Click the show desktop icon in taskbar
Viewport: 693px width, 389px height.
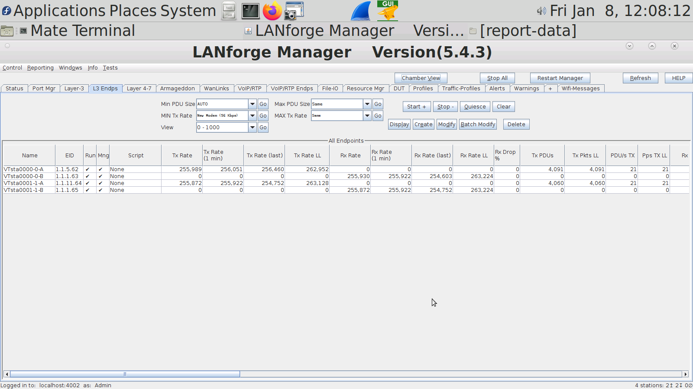7,31
